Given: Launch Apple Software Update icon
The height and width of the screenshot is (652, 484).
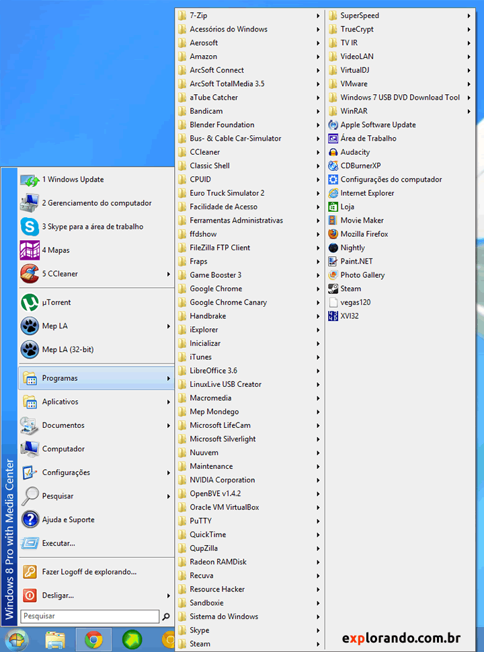Looking at the screenshot, I should 333,124.
